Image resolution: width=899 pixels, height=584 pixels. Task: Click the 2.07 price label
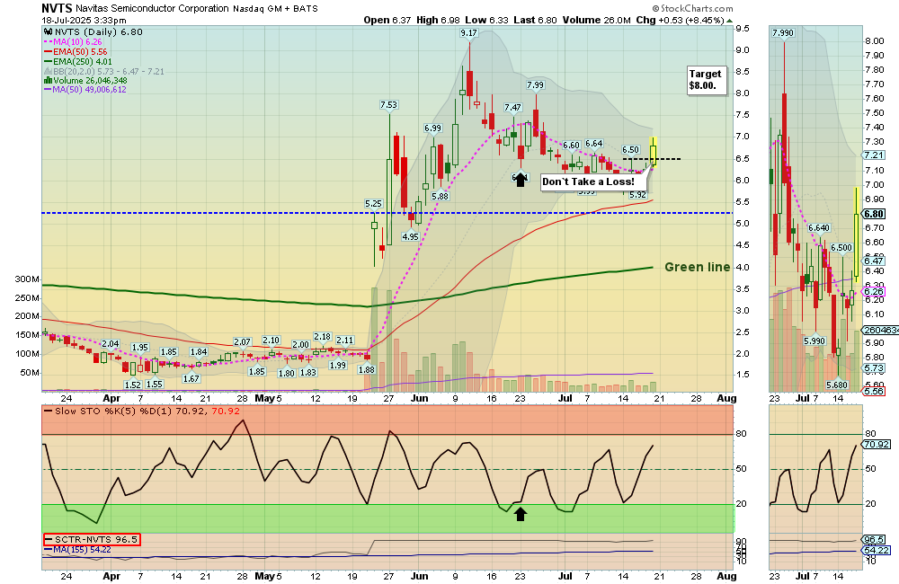tap(243, 342)
